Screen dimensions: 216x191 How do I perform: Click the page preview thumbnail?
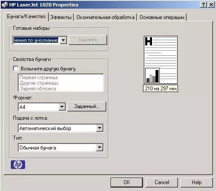[161, 60]
